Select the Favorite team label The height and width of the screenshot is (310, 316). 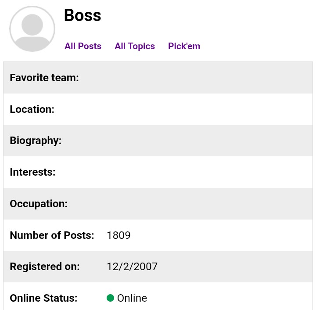coord(44,78)
